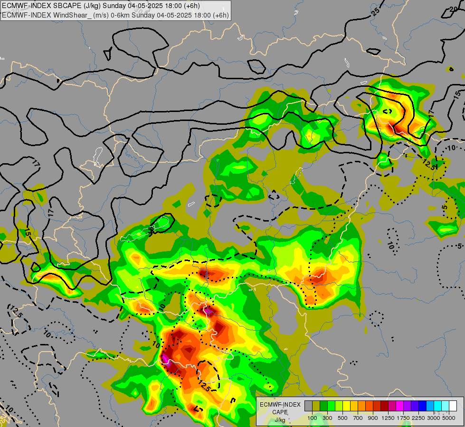Click legend scale value 500
This screenshot has width=465, height=427.
[x=342, y=418]
